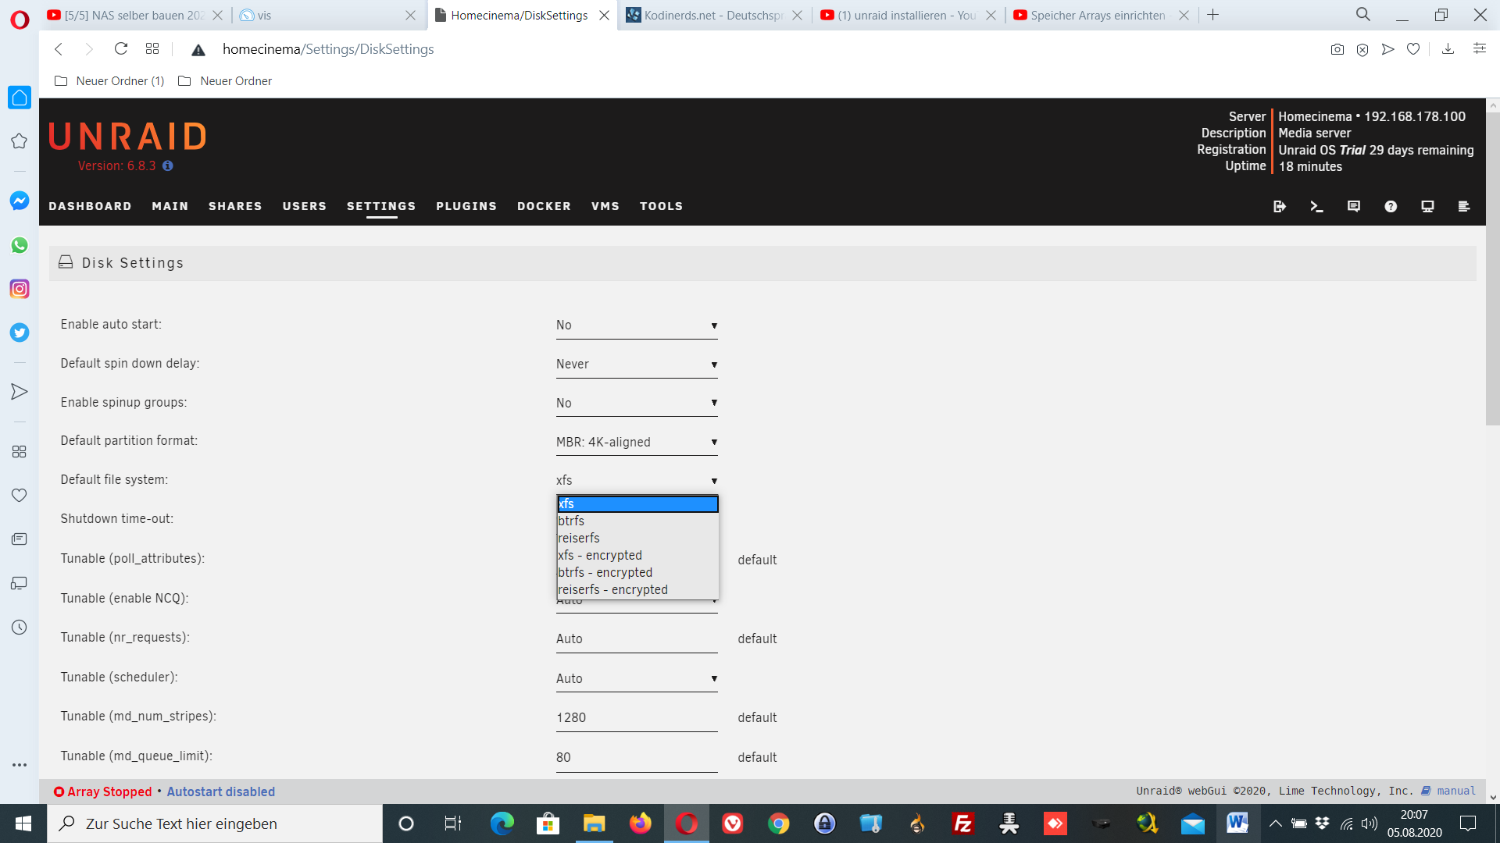Go to the Dashboard menu
Viewport: 1500px width, 843px height.
pyautogui.click(x=90, y=207)
